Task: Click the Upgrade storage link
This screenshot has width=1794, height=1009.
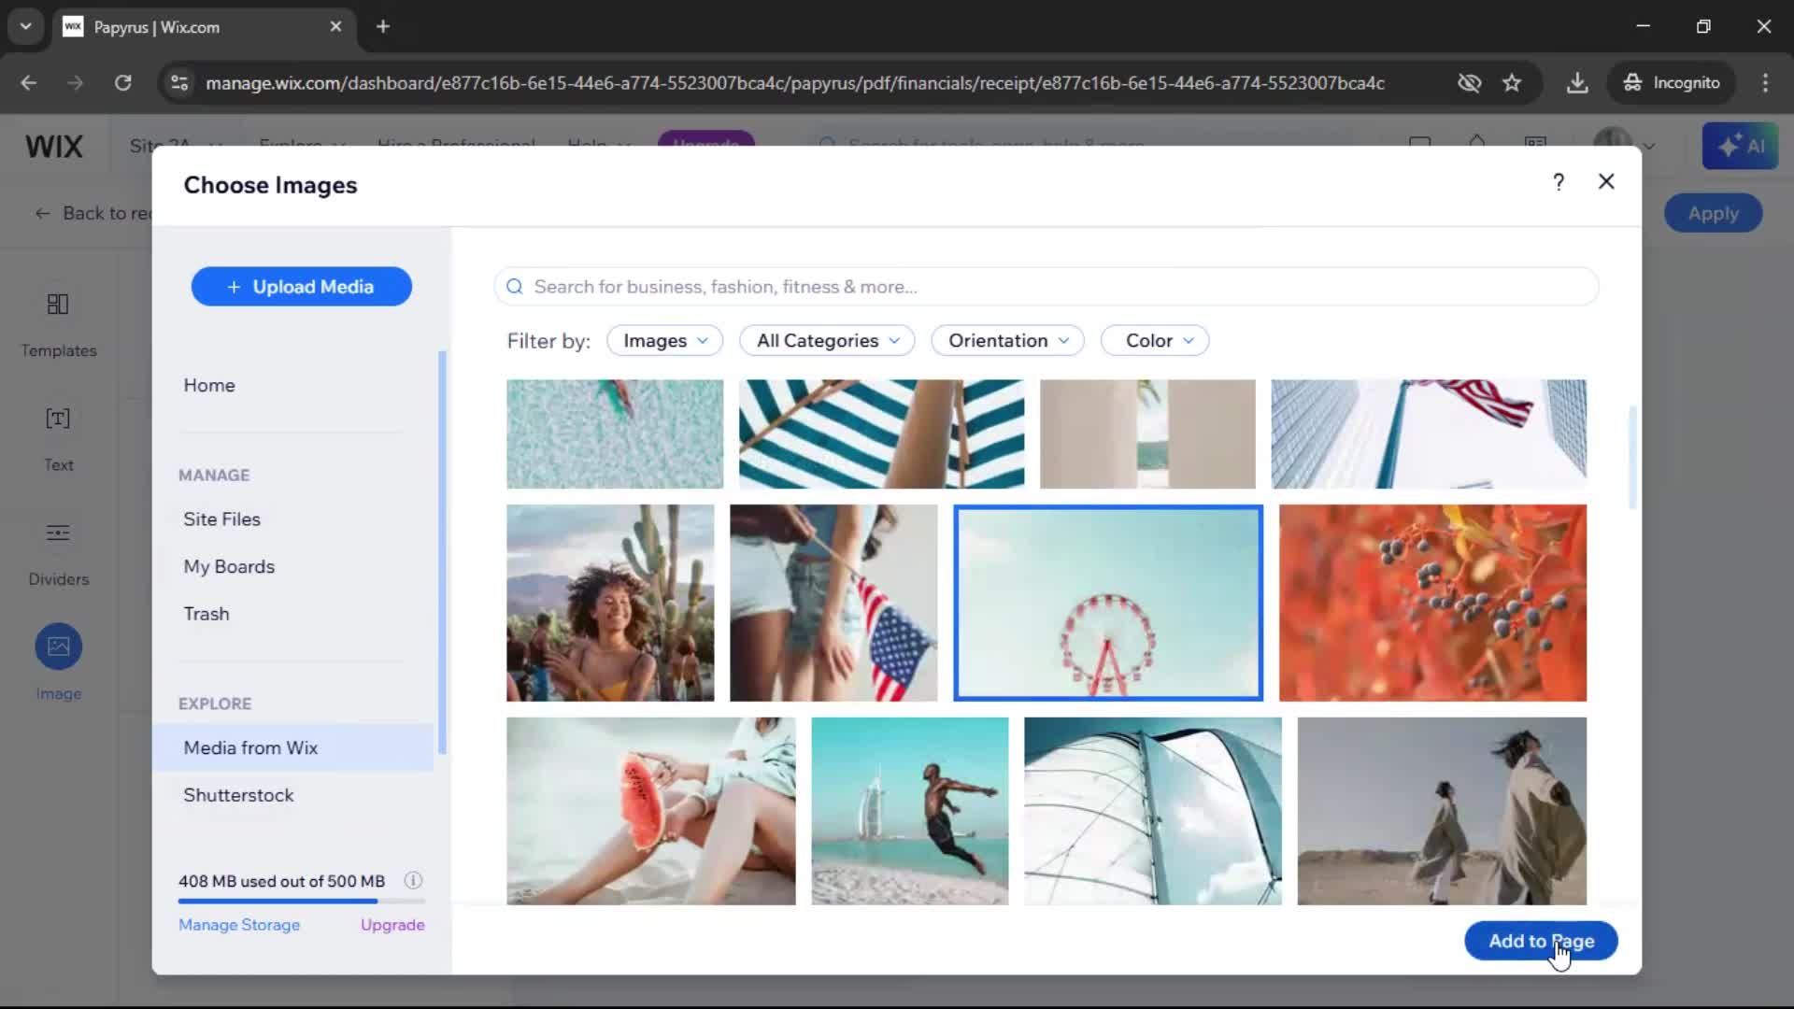Action: click(x=392, y=925)
